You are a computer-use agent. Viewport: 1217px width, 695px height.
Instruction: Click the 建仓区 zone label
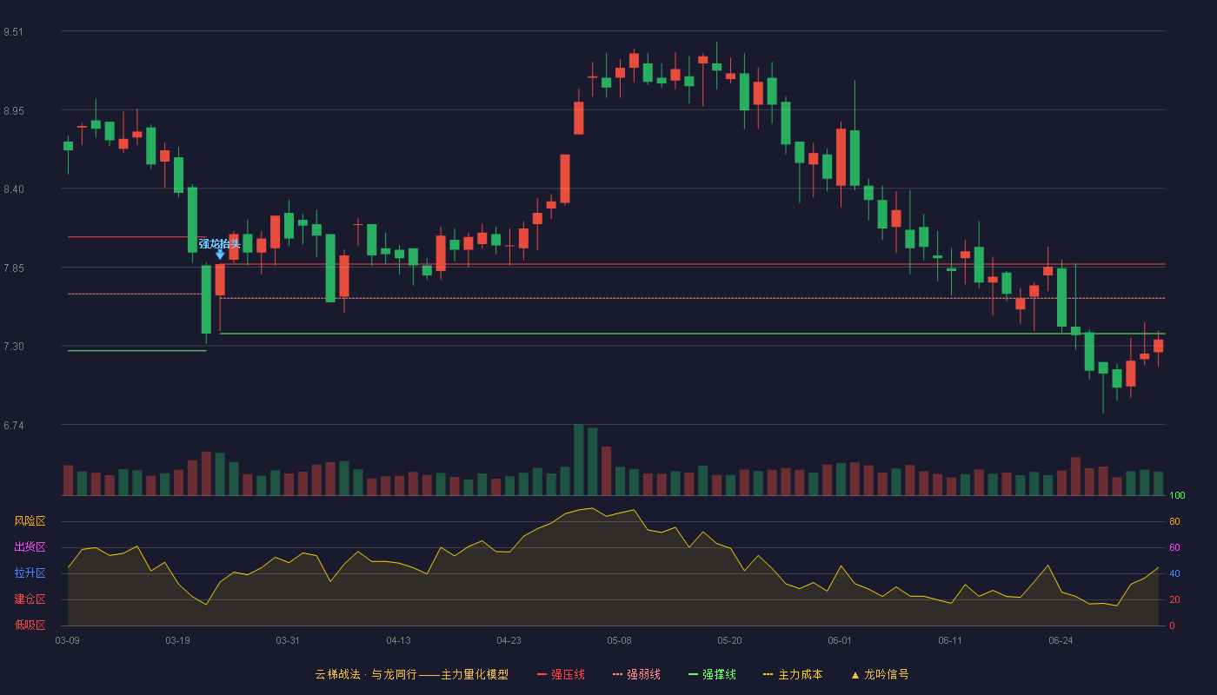pyautogui.click(x=30, y=599)
